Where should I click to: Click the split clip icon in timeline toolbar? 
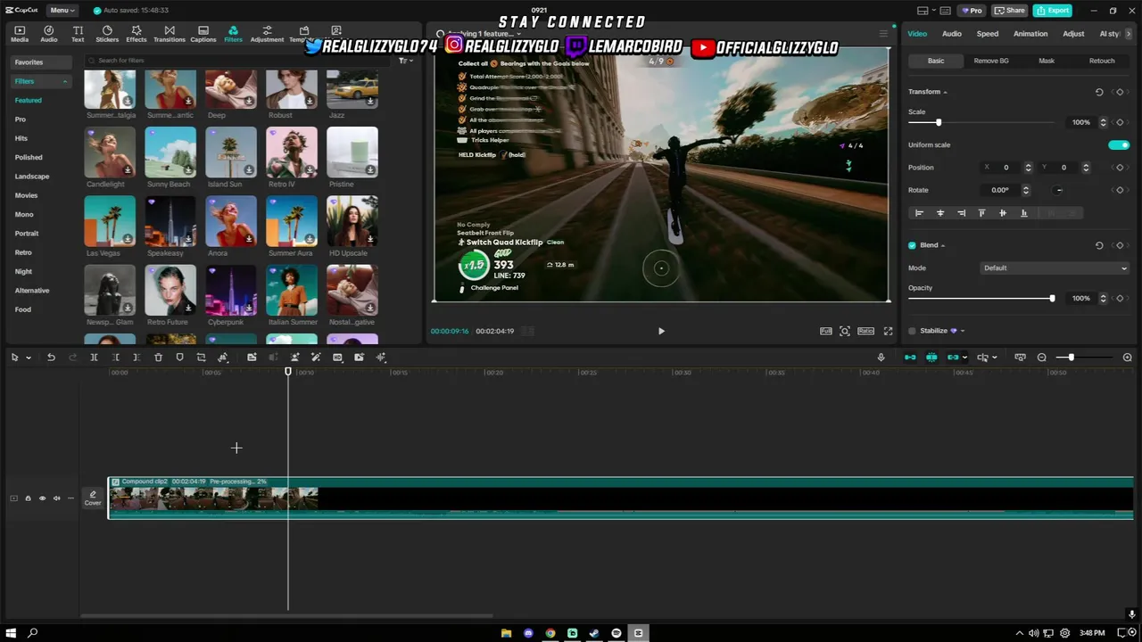(94, 358)
